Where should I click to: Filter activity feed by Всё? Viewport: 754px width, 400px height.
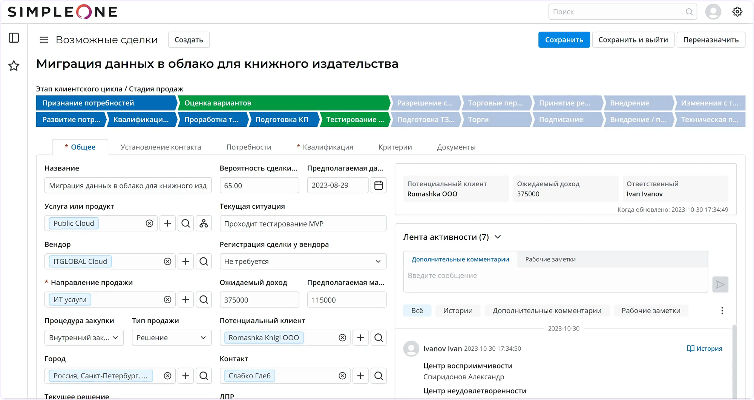(417, 311)
